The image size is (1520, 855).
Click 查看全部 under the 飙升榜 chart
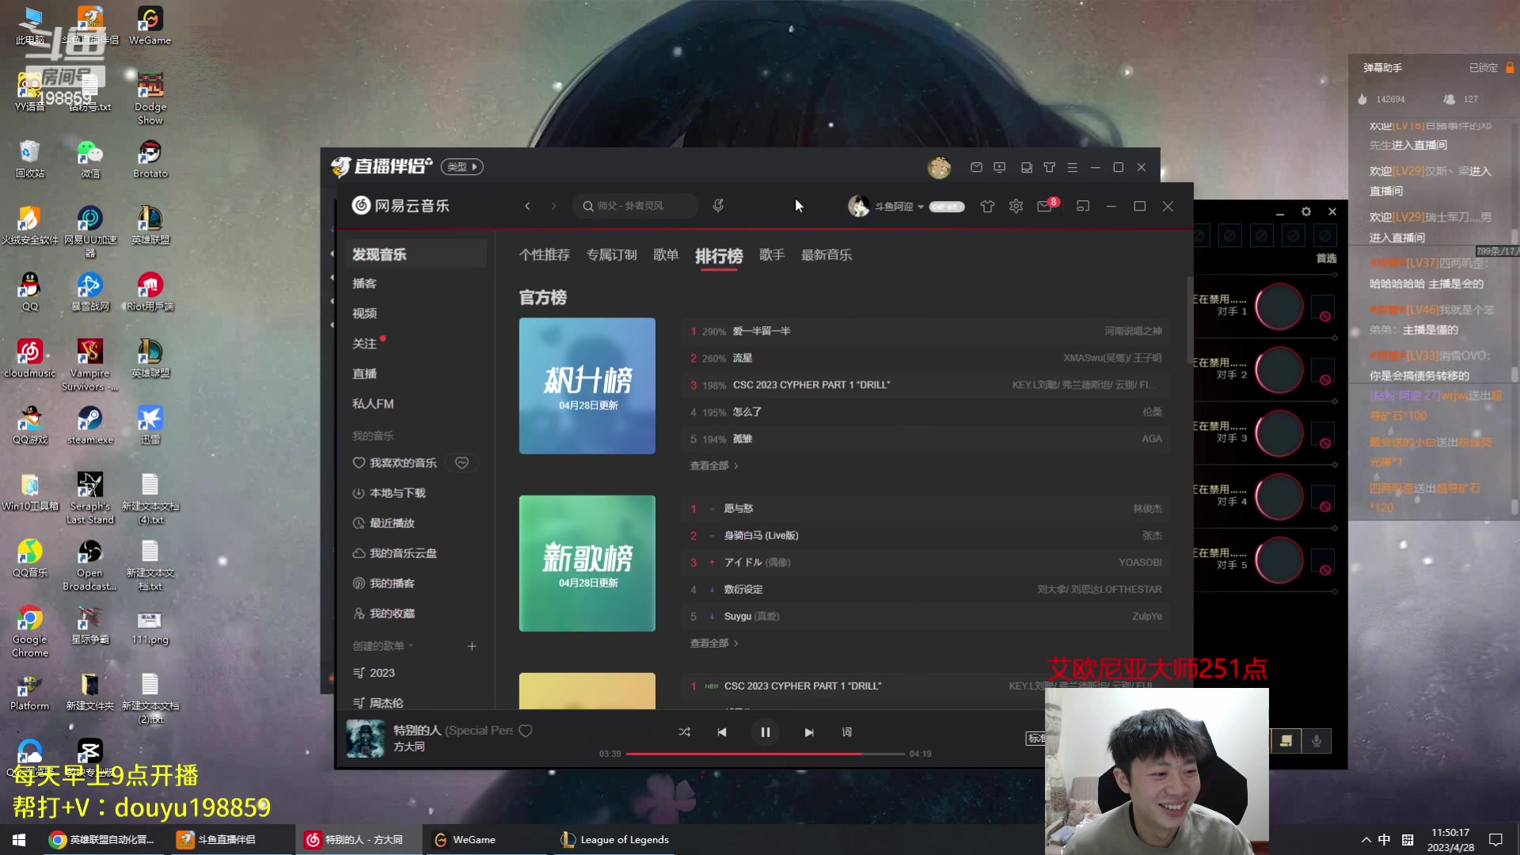(712, 465)
